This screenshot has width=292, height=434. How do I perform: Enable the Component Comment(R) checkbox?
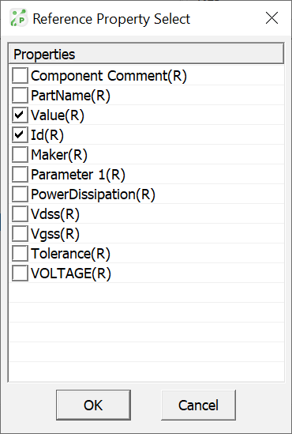20,76
